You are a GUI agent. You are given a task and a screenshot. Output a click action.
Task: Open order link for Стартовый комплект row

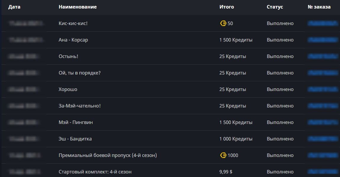pyautogui.click(x=323, y=172)
